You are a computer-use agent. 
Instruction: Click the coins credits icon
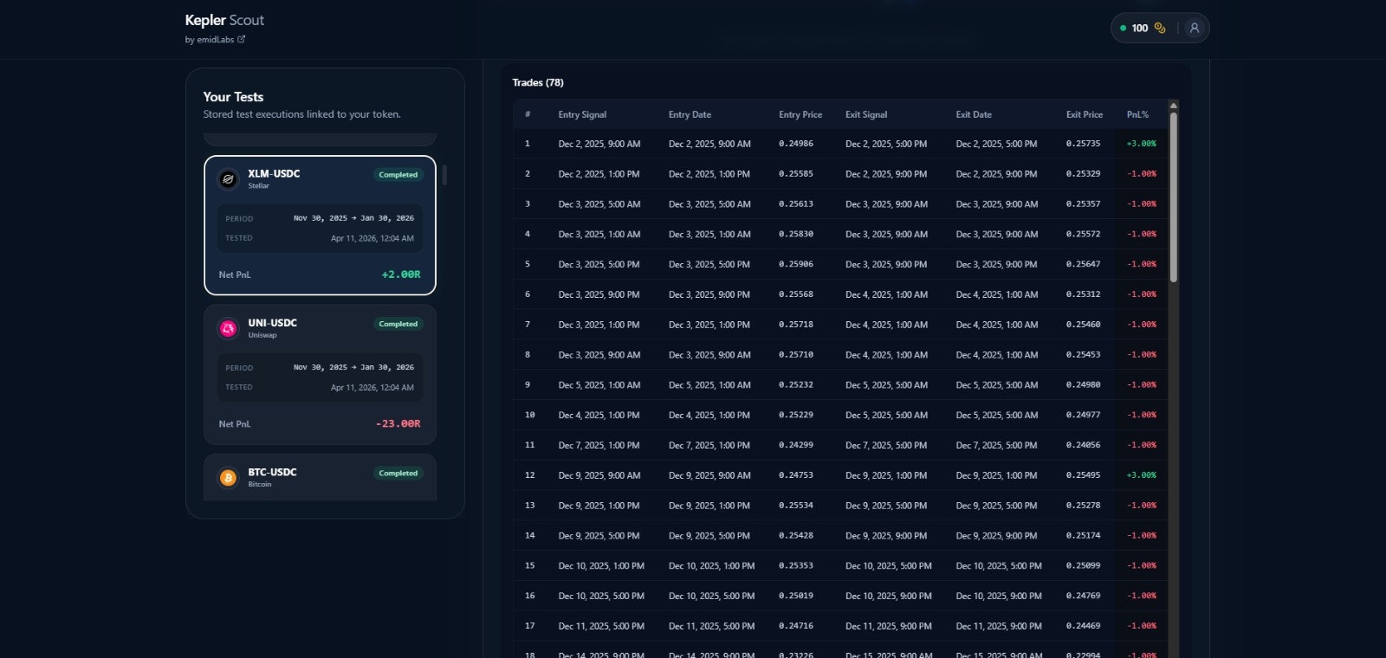coord(1160,29)
